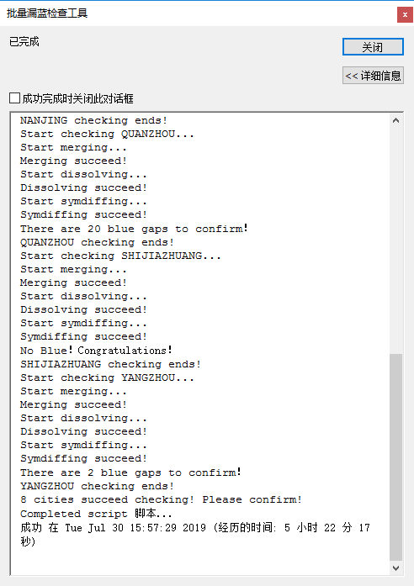Select the 'Start checking QUANZHOU...' log line
The image size is (414, 586).
click(x=108, y=134)
